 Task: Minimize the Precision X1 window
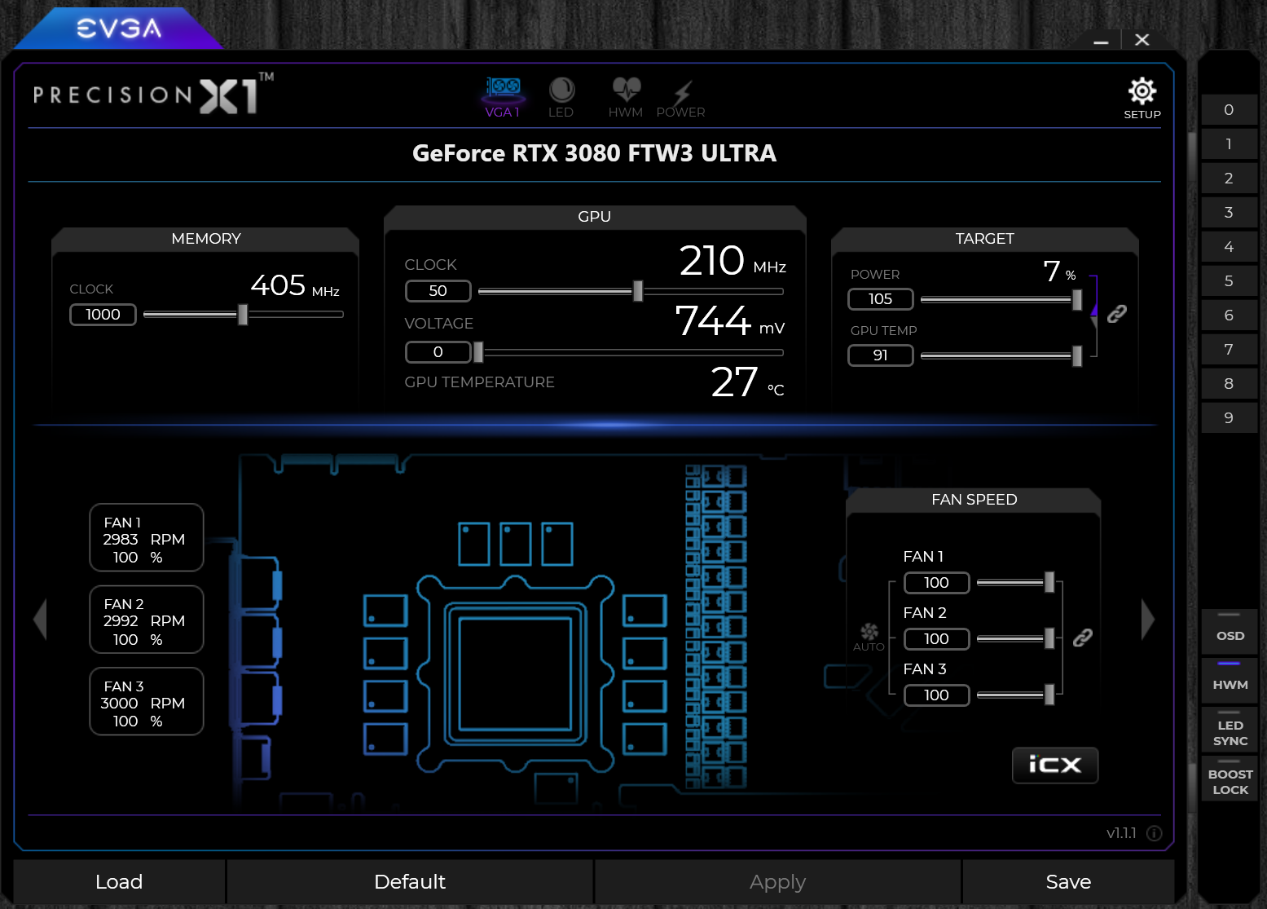click(1101, 40)
